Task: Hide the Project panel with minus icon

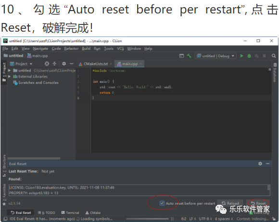Action: [x=72, y=64]
